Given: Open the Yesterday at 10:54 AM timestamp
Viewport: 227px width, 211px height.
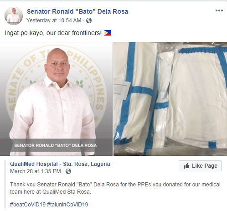Looking at the screenshot, I should click(54, 21).
